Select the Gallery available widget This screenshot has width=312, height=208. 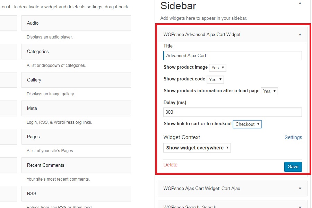click(76, 80)
